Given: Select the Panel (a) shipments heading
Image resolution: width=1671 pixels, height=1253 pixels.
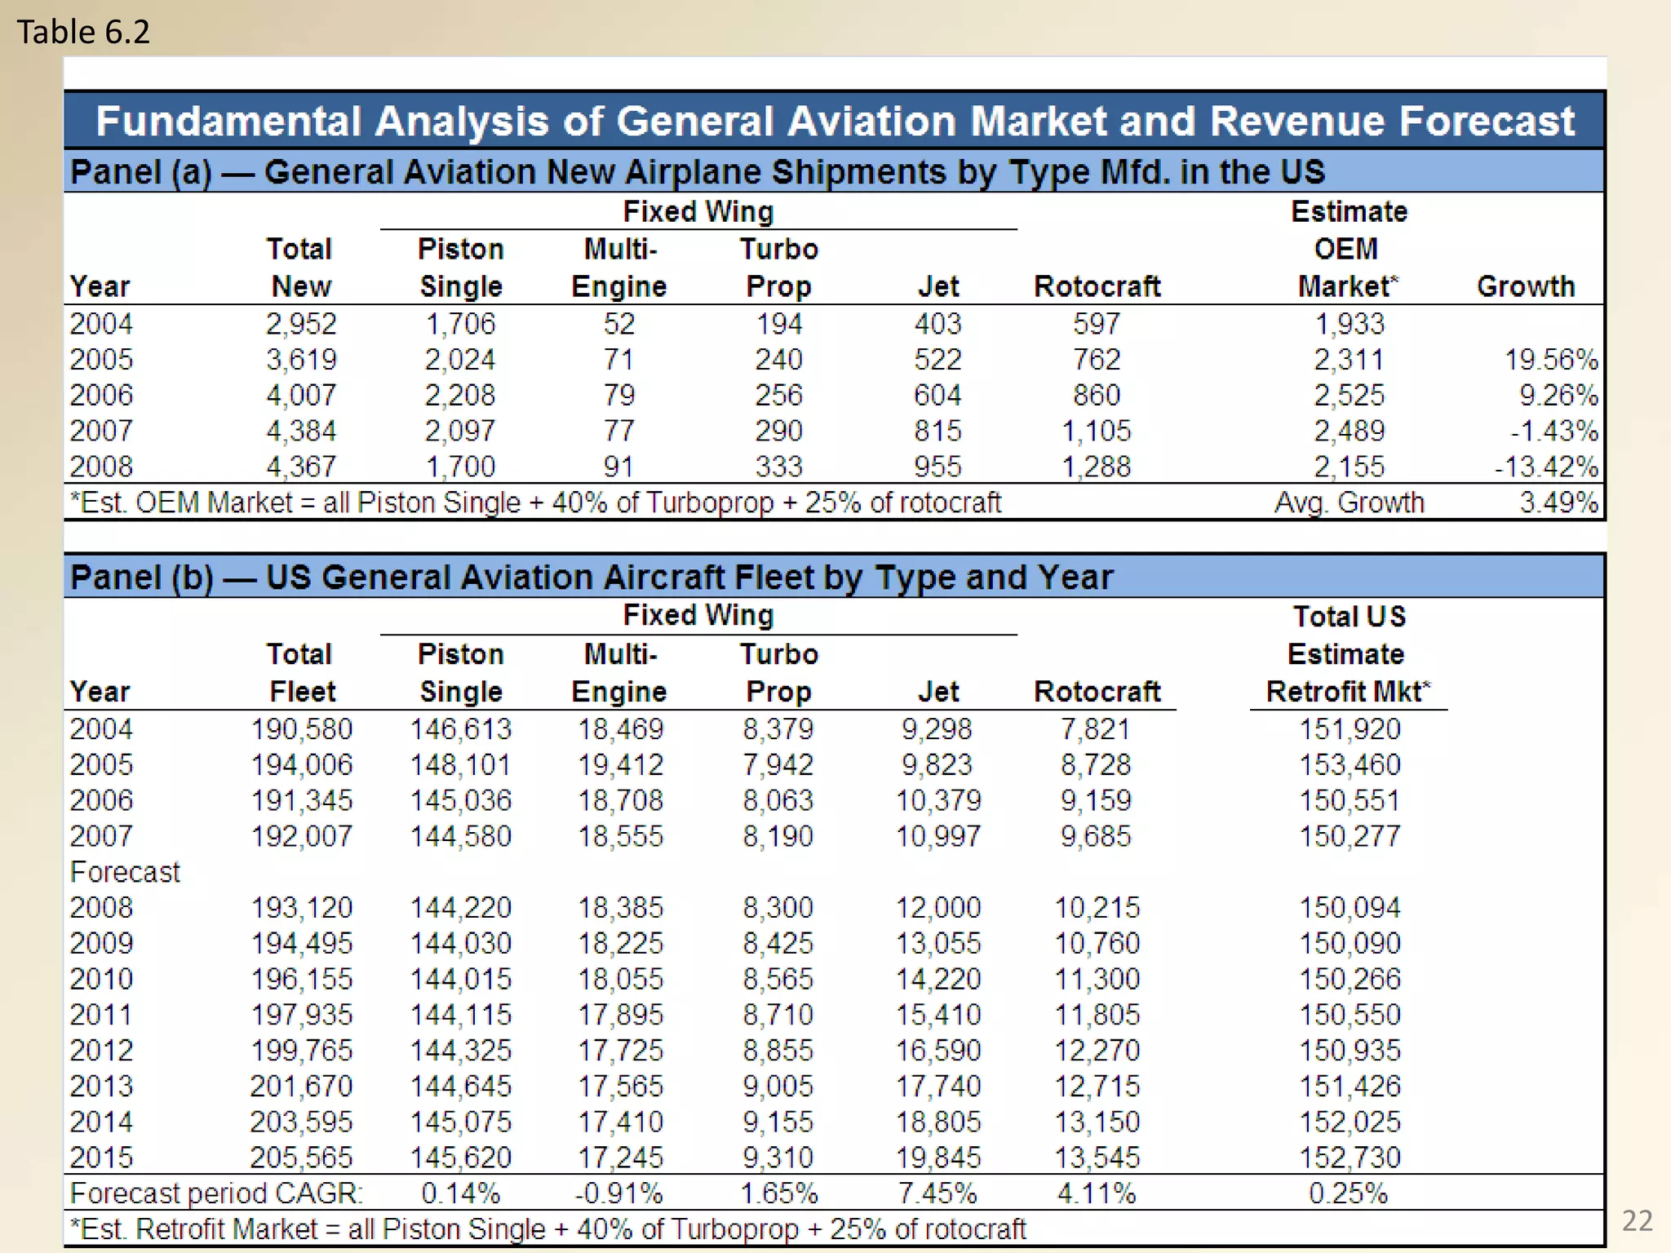Looking at the screenshot, I should tap(697, 171).
